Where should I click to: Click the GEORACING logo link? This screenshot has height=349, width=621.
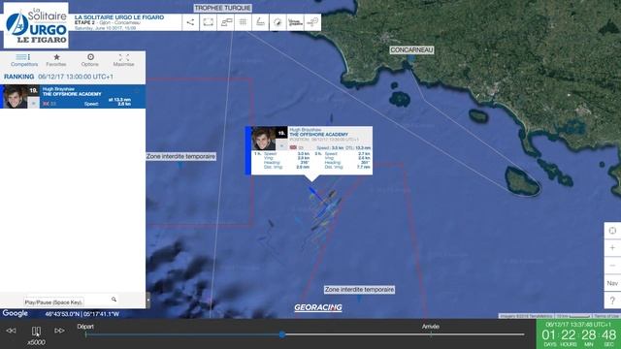pyautogui.click(x=318, y=307)
